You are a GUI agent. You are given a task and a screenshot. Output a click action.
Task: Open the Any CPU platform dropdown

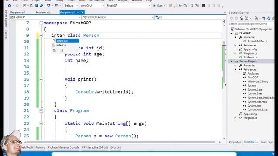tap(92, 6)
